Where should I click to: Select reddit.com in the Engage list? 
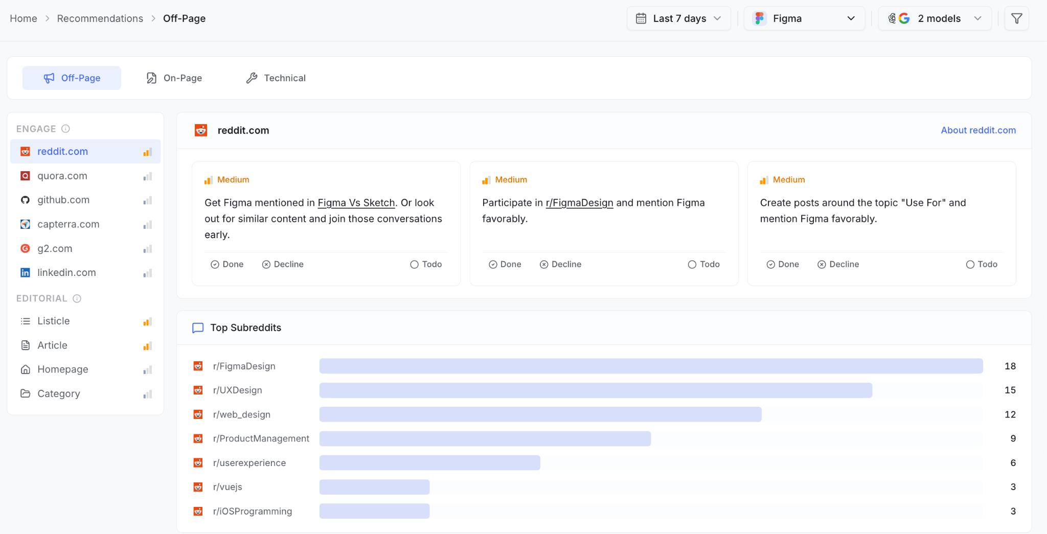85,151
